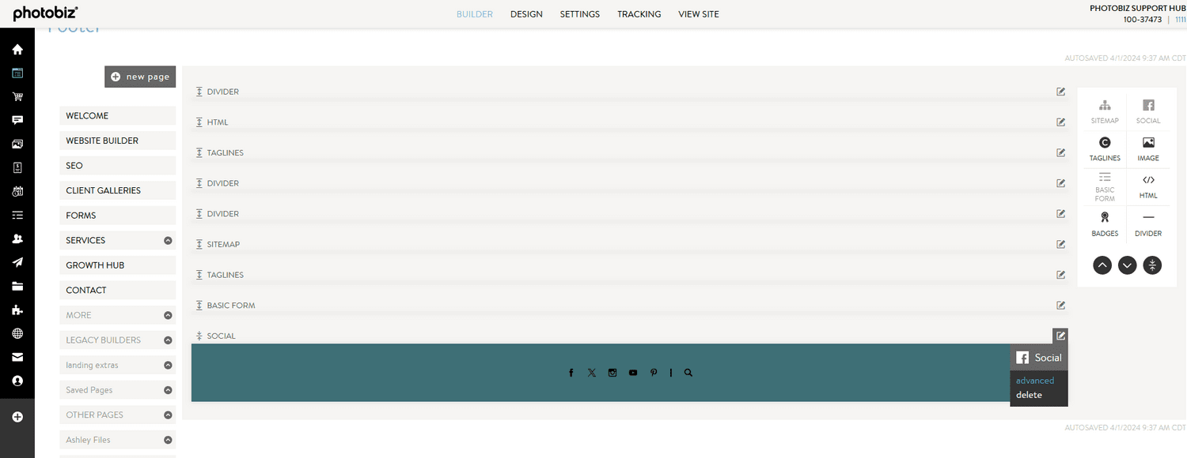The width and height of the screenshot is (1187, 458).
Task: Select the Taglines block icon
Action: coord(1105,148)
